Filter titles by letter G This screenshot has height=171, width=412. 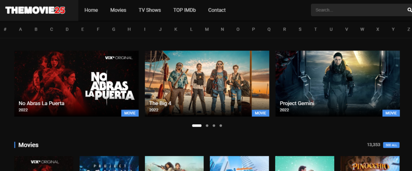pos(113,29)
